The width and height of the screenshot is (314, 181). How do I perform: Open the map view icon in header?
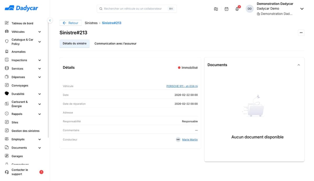pos(216,9)
